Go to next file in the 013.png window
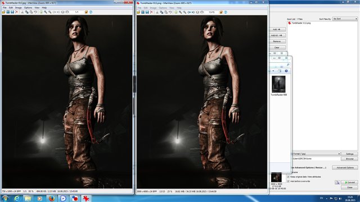Screen dimensions: 360x202 (x=193, y=12)
